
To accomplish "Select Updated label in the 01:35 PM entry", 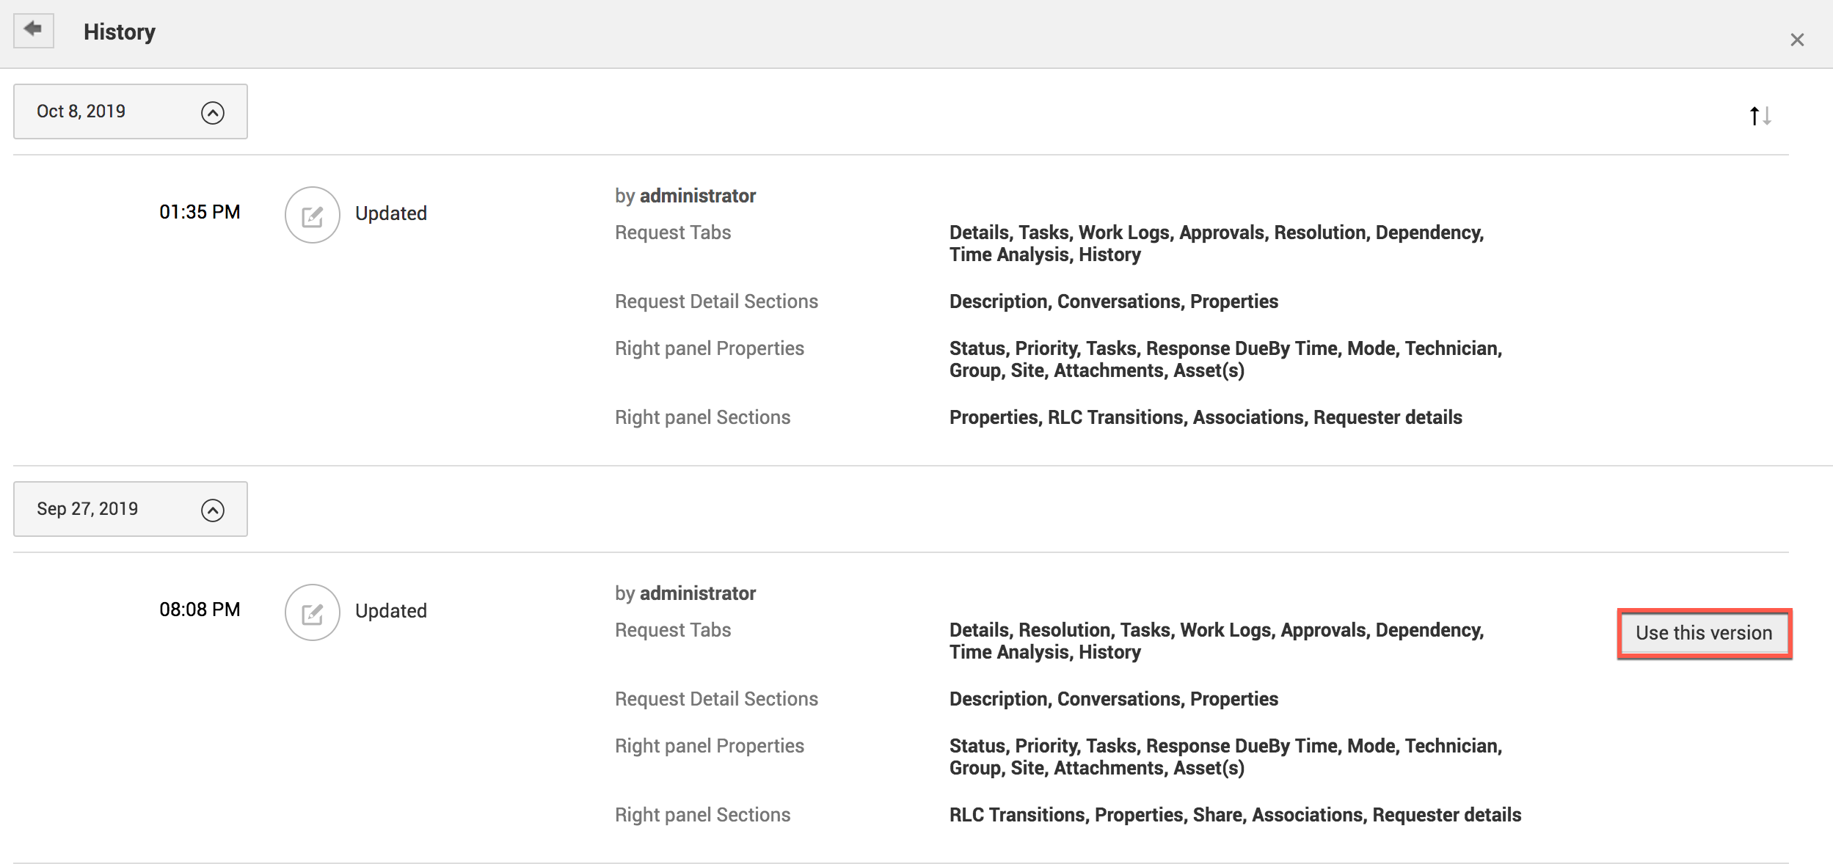I will (390, 213).
